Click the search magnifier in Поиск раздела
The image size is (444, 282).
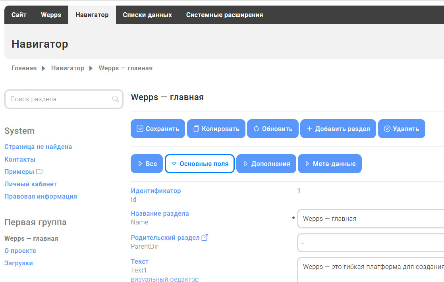click(x=115, y=99)
